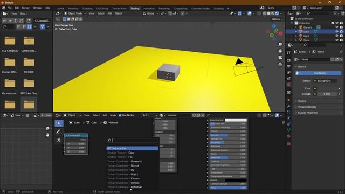Open node editor Object shader type dropdown
The image size is (345, 194).
coord(73,115)
